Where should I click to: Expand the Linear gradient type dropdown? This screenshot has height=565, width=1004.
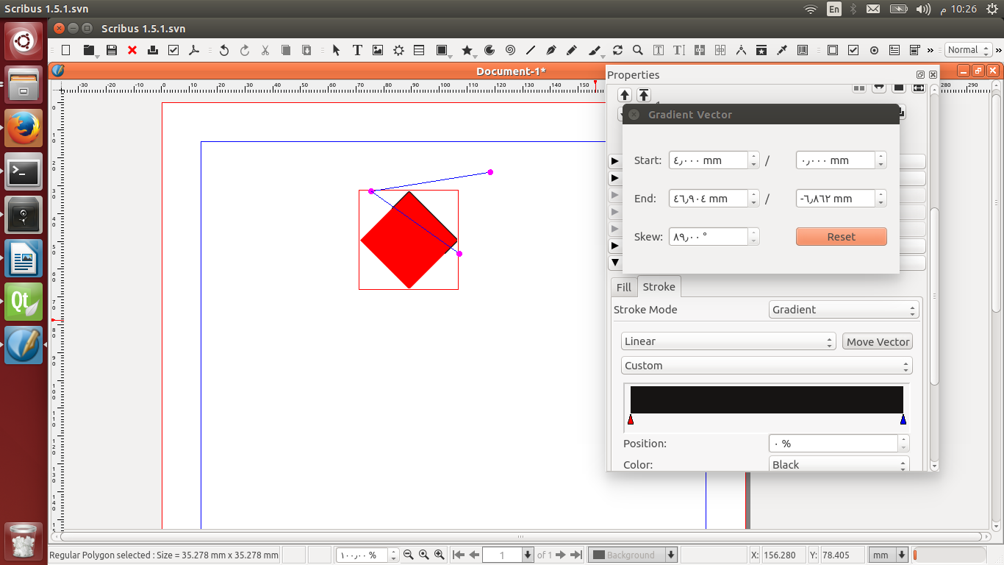click(728, 341)
